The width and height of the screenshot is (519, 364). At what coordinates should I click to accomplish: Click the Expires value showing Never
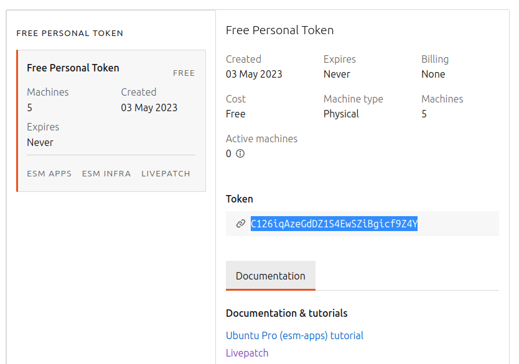point(335,74)
